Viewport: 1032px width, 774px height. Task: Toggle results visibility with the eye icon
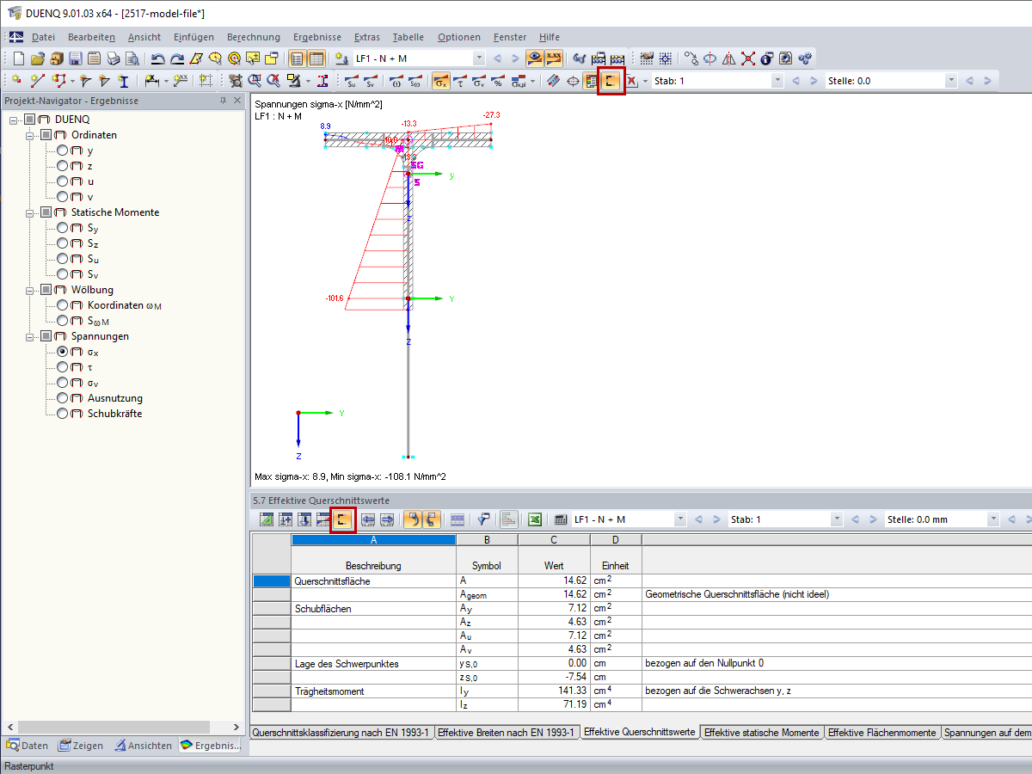point(535,58)
